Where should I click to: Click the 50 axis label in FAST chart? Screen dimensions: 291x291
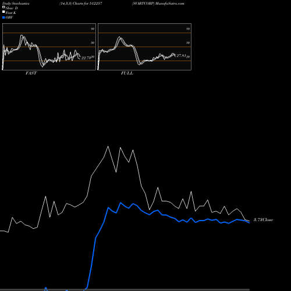[93, 42]
